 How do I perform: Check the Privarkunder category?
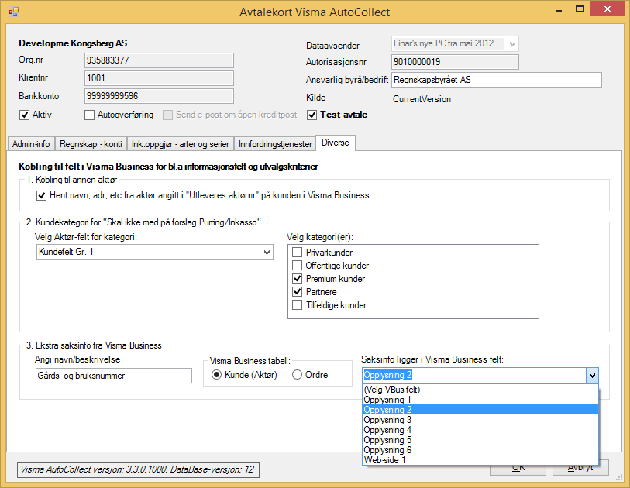(297, 253)
